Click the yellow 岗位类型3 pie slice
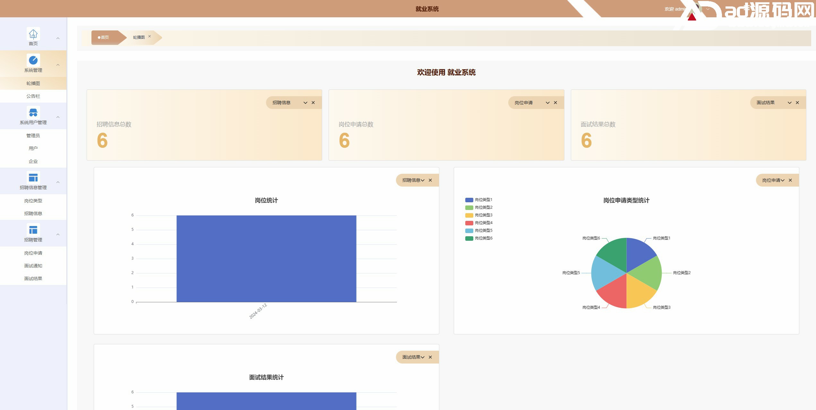This screenshot has width=816, height=410. pos(637,292)
